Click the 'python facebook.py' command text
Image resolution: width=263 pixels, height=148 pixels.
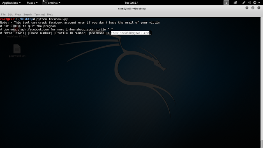coord(52,19)
